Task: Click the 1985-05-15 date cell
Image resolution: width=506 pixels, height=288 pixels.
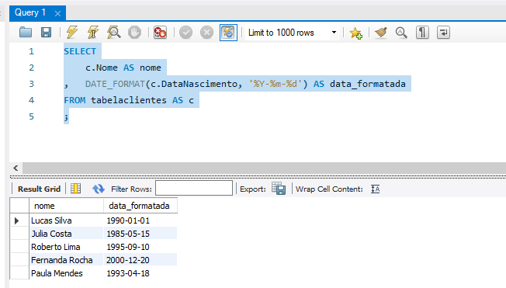Action: point(140,234)
